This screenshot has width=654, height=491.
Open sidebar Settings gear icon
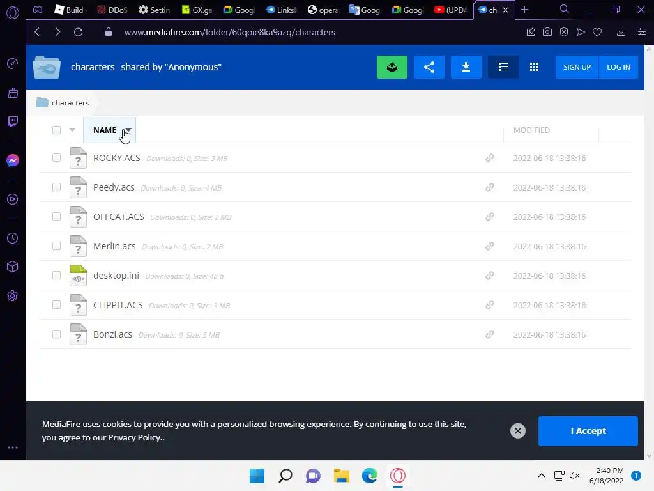pos(13,296)
